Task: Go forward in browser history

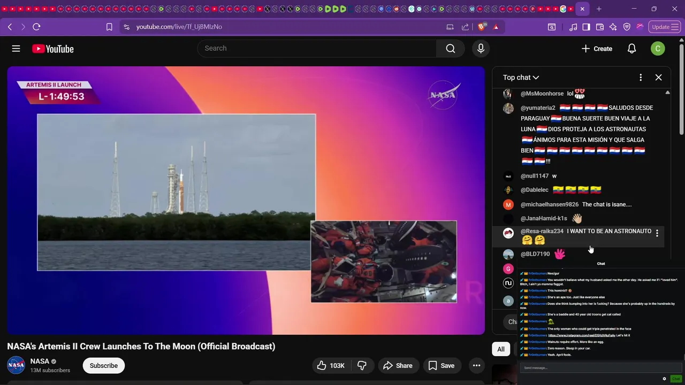Action: tap(23, 27)
